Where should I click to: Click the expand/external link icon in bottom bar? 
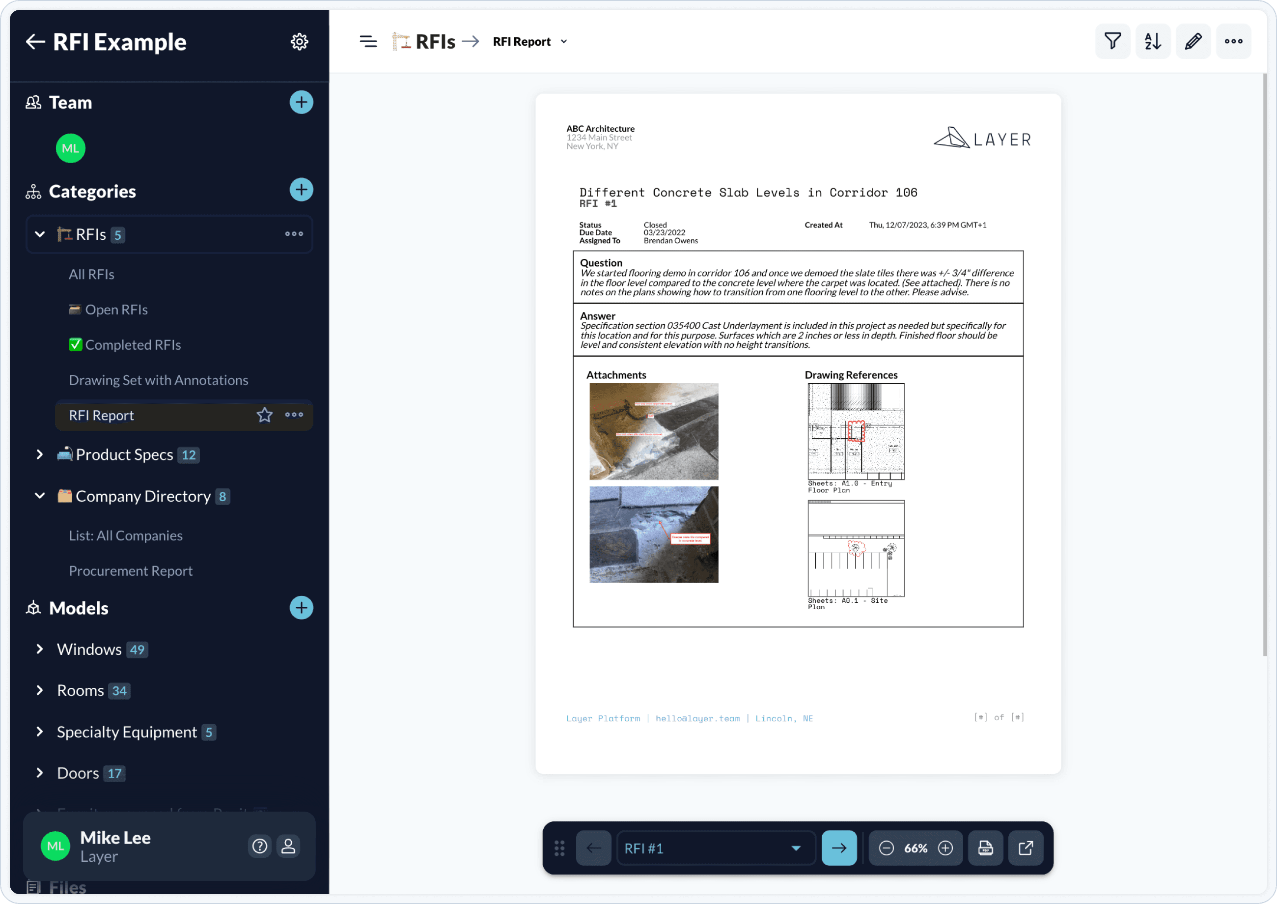1025,847
